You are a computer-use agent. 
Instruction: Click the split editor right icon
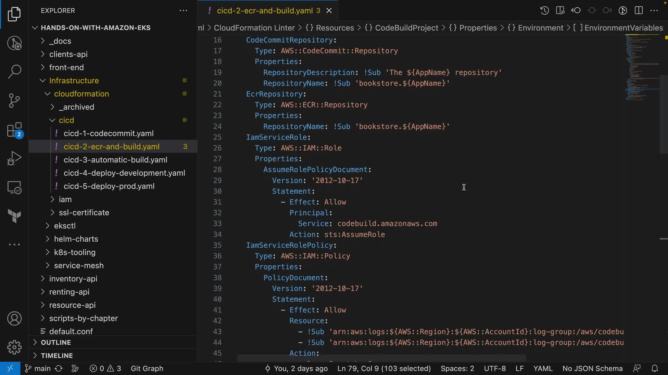(x=638, y=10)
